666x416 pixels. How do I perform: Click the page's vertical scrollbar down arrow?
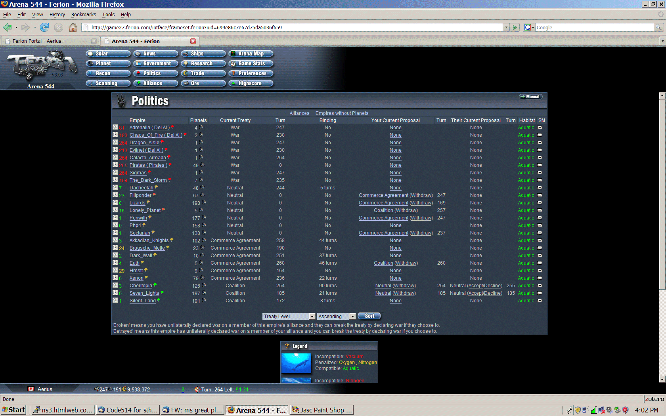[x=662, y=379]
